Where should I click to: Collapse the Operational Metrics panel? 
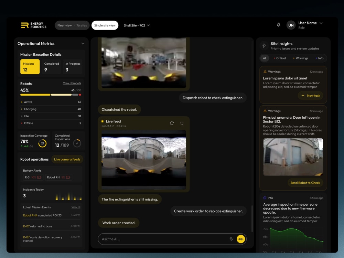click(x=83, y=43)
